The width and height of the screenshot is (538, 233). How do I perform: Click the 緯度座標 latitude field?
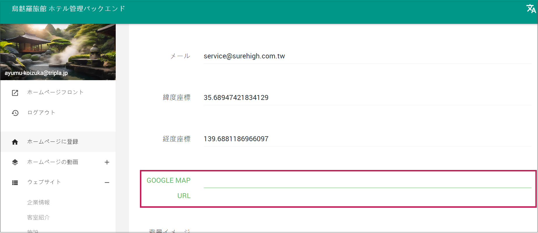click(367, 98)
